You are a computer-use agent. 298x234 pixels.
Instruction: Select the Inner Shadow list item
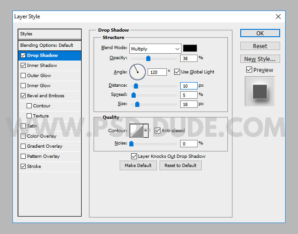(x=50, y=66)
